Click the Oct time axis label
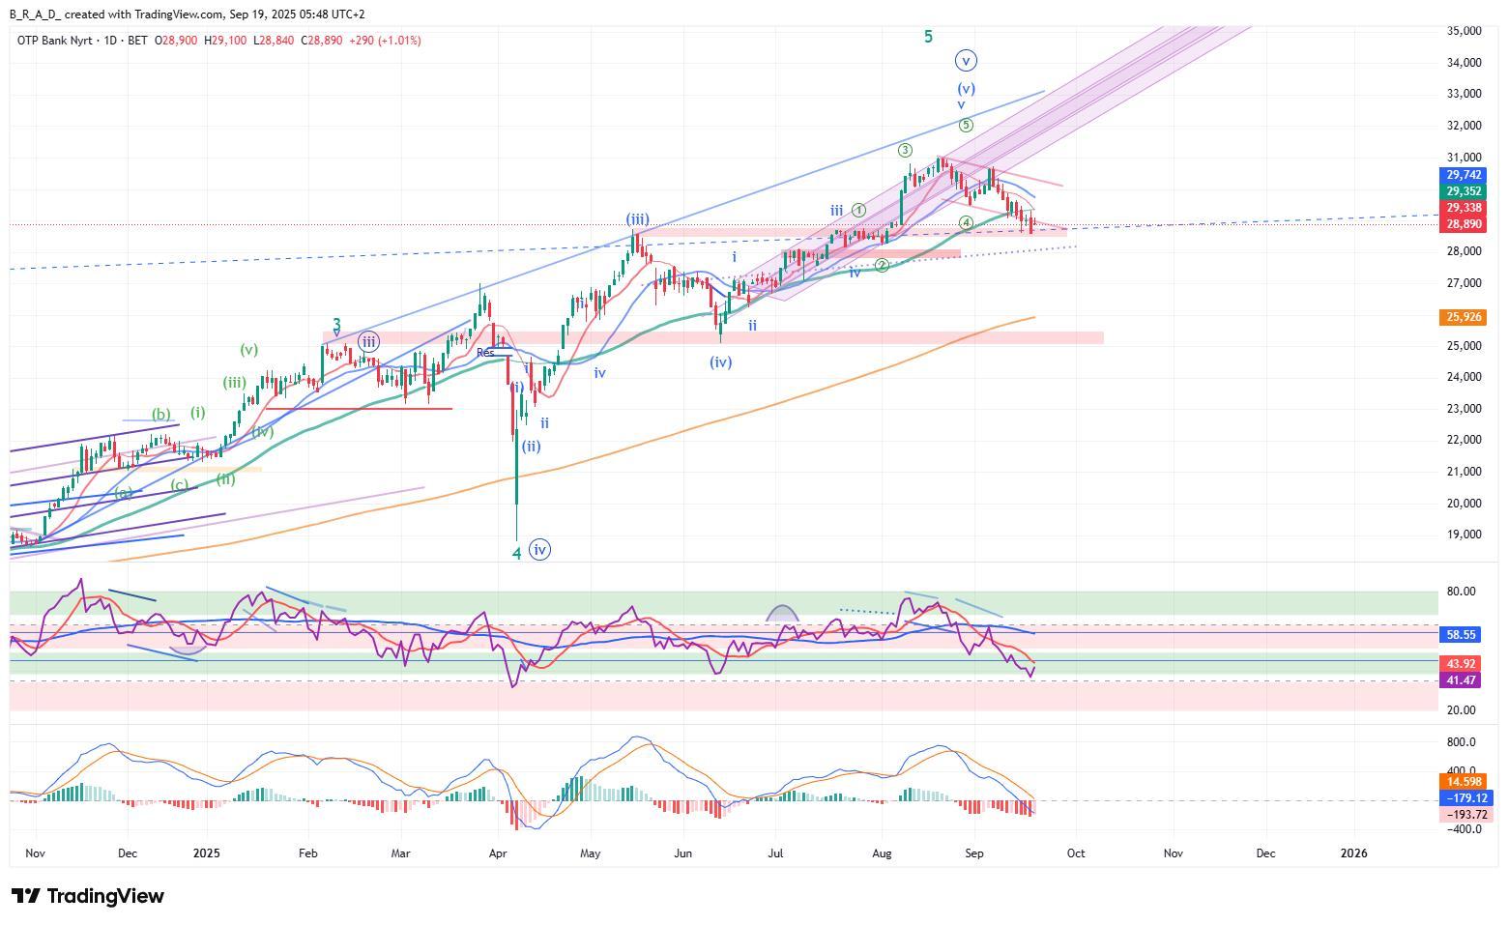Image resolution: width=1508 pixels, height=925 pixels. tap(1075, 853)
